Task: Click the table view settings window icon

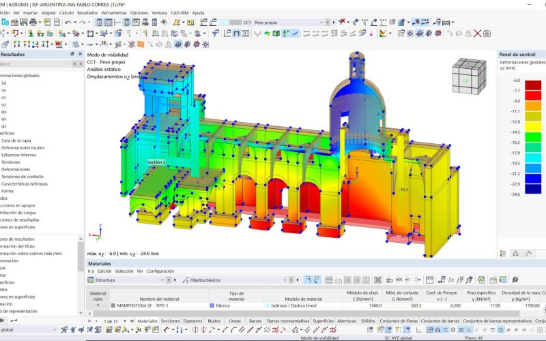Action: (x=429, y=280)
